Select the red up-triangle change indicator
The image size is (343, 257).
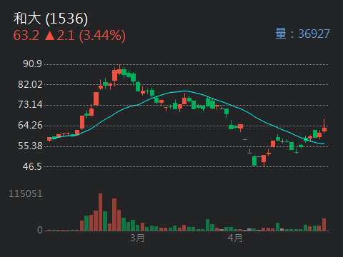point(50,36)
